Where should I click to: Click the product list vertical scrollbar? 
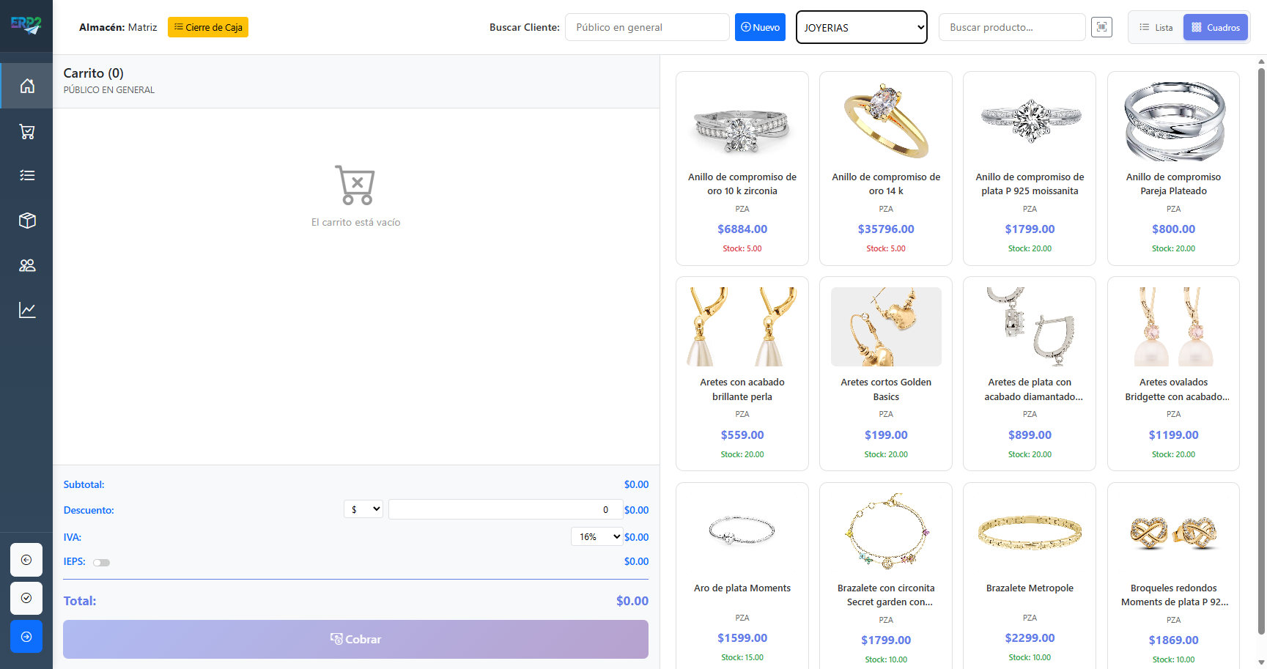coord(1260,352)
